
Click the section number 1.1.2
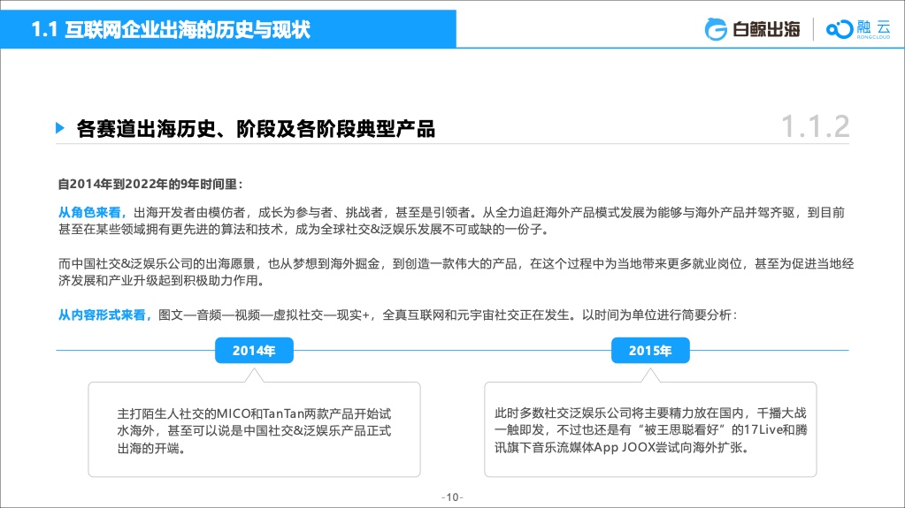point(815,127)
